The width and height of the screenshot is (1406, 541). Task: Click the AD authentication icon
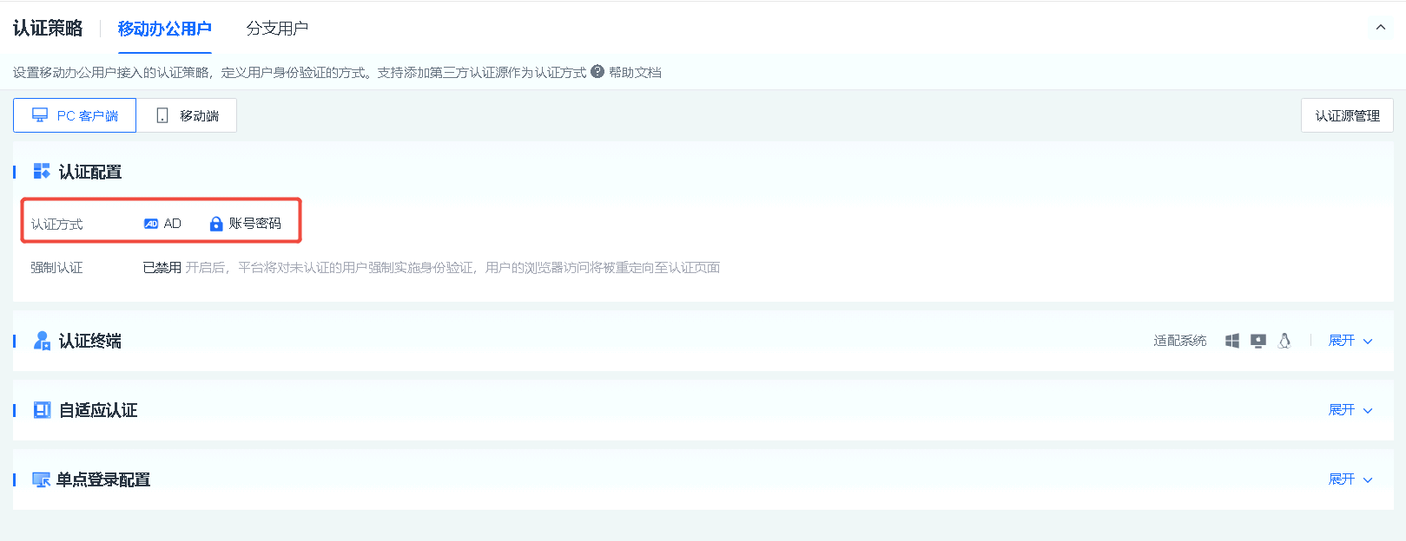pos(151,224)
